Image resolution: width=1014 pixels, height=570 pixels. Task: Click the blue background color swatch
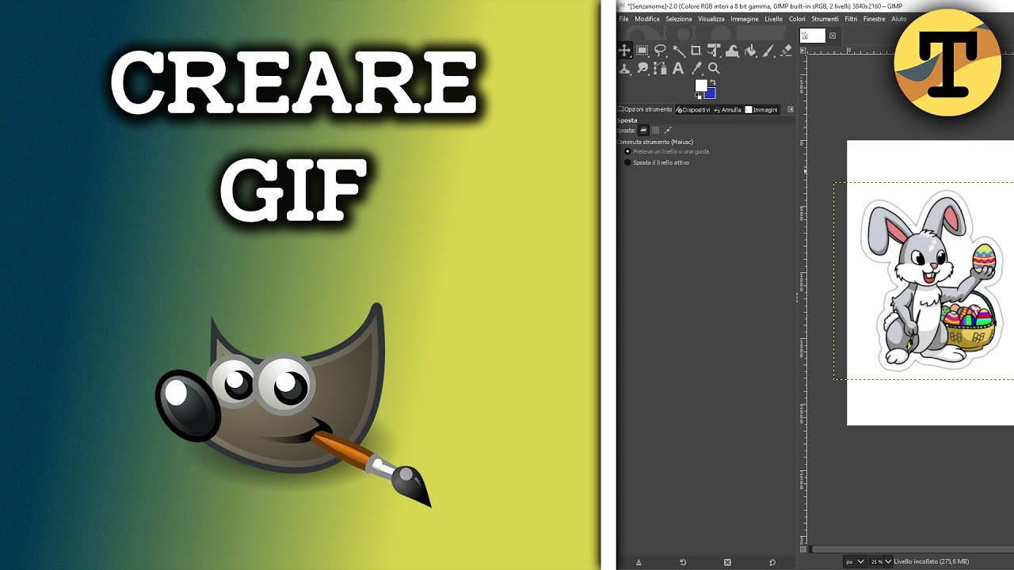[711, 94]
